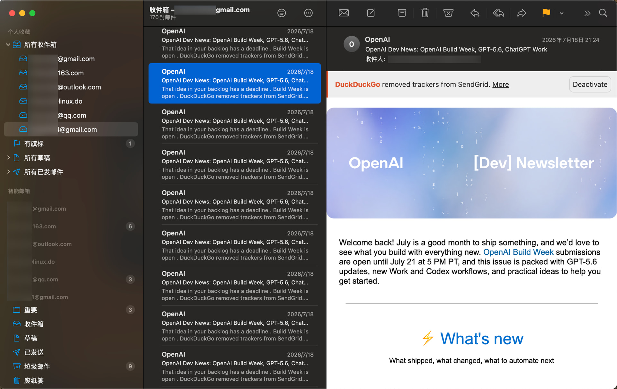This screenshot has height=389, width=617.
Task: Delete the message with the trash icon
Action: [425, 13]
